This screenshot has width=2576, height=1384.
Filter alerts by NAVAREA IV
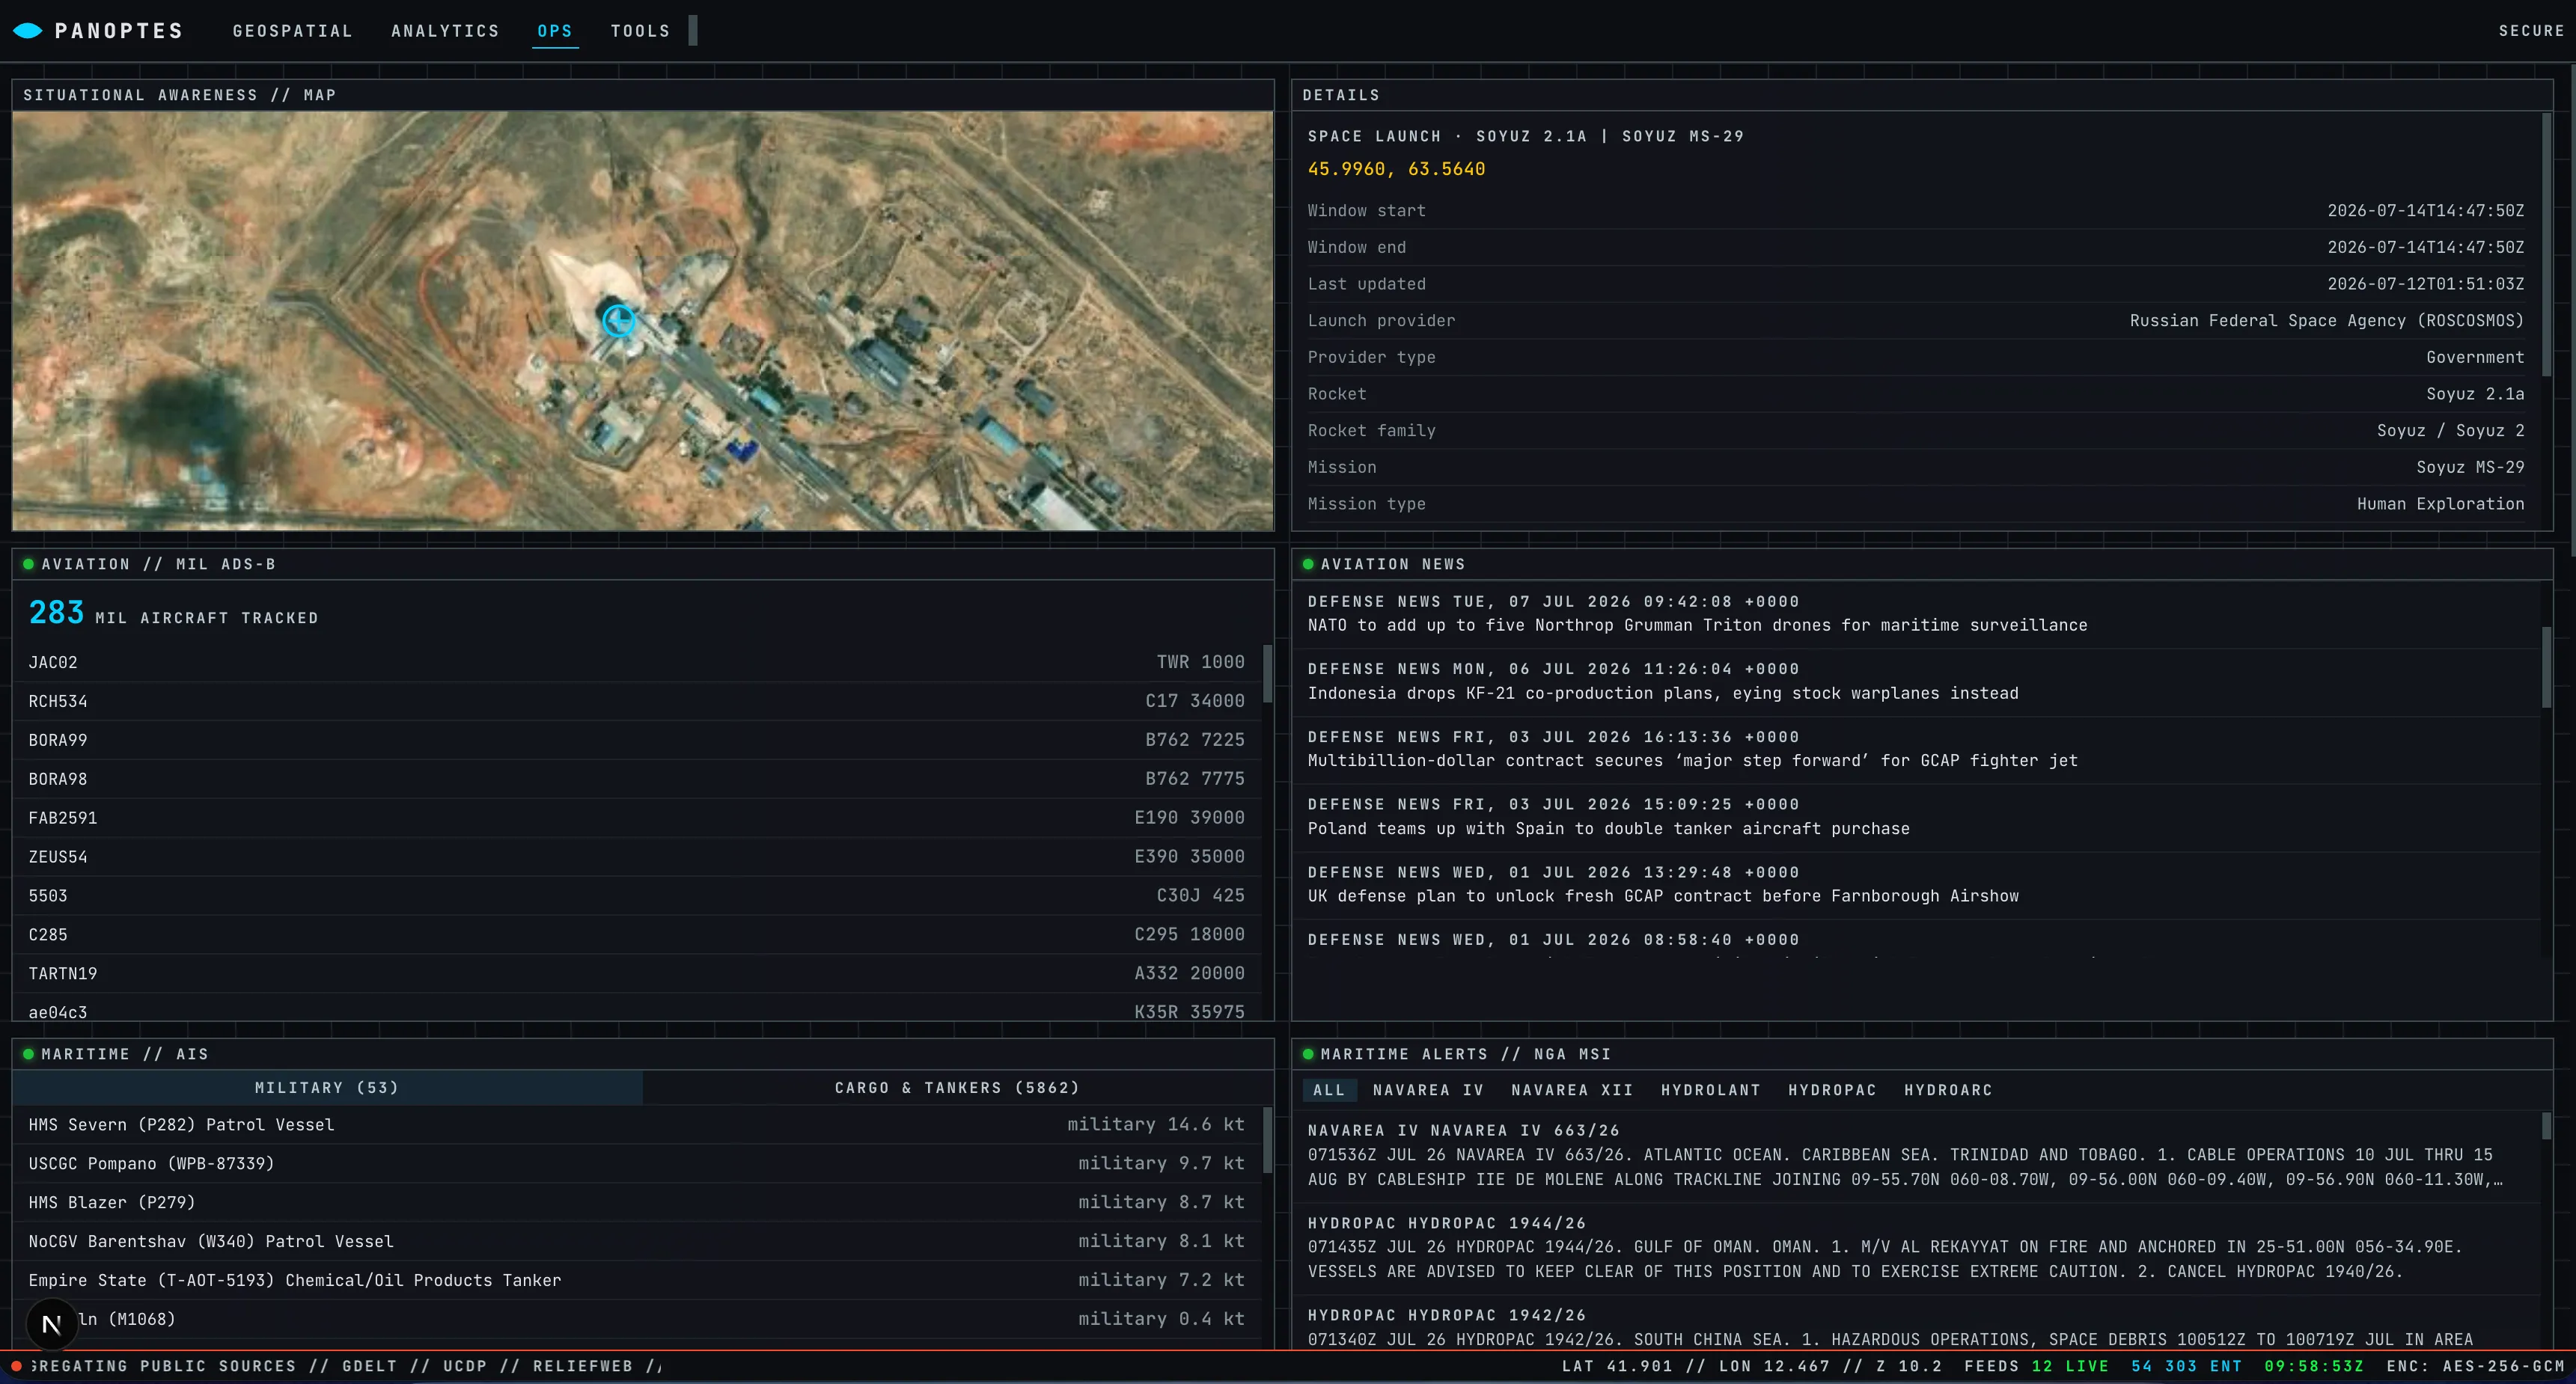1428,1090
